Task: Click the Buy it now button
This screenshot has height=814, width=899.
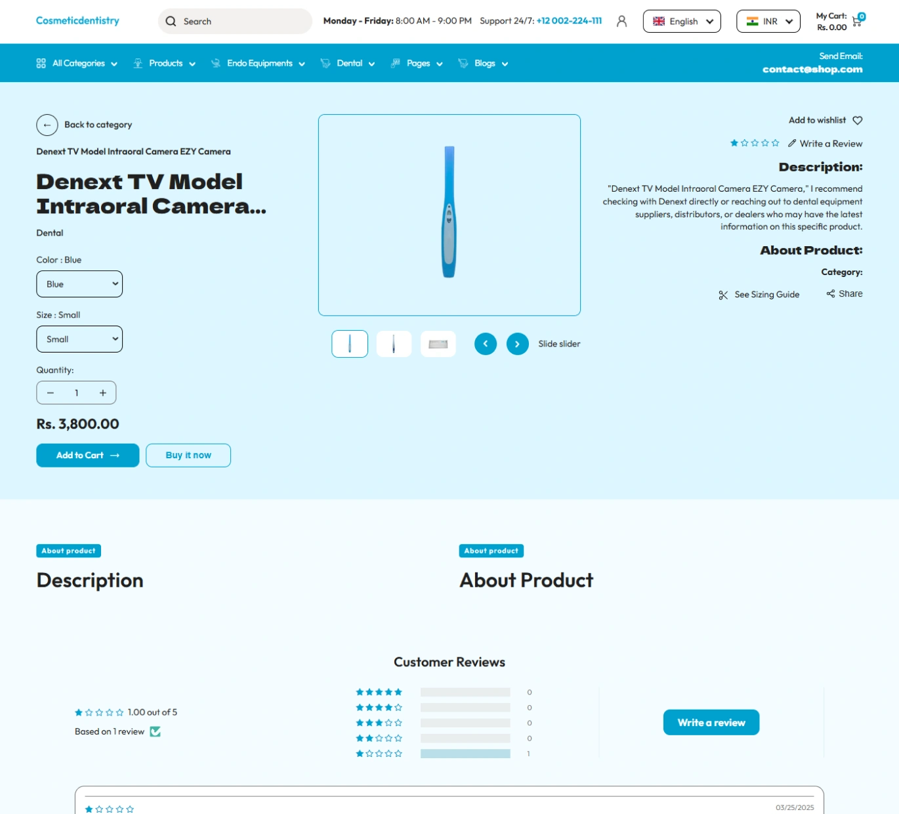Action: 188,455
